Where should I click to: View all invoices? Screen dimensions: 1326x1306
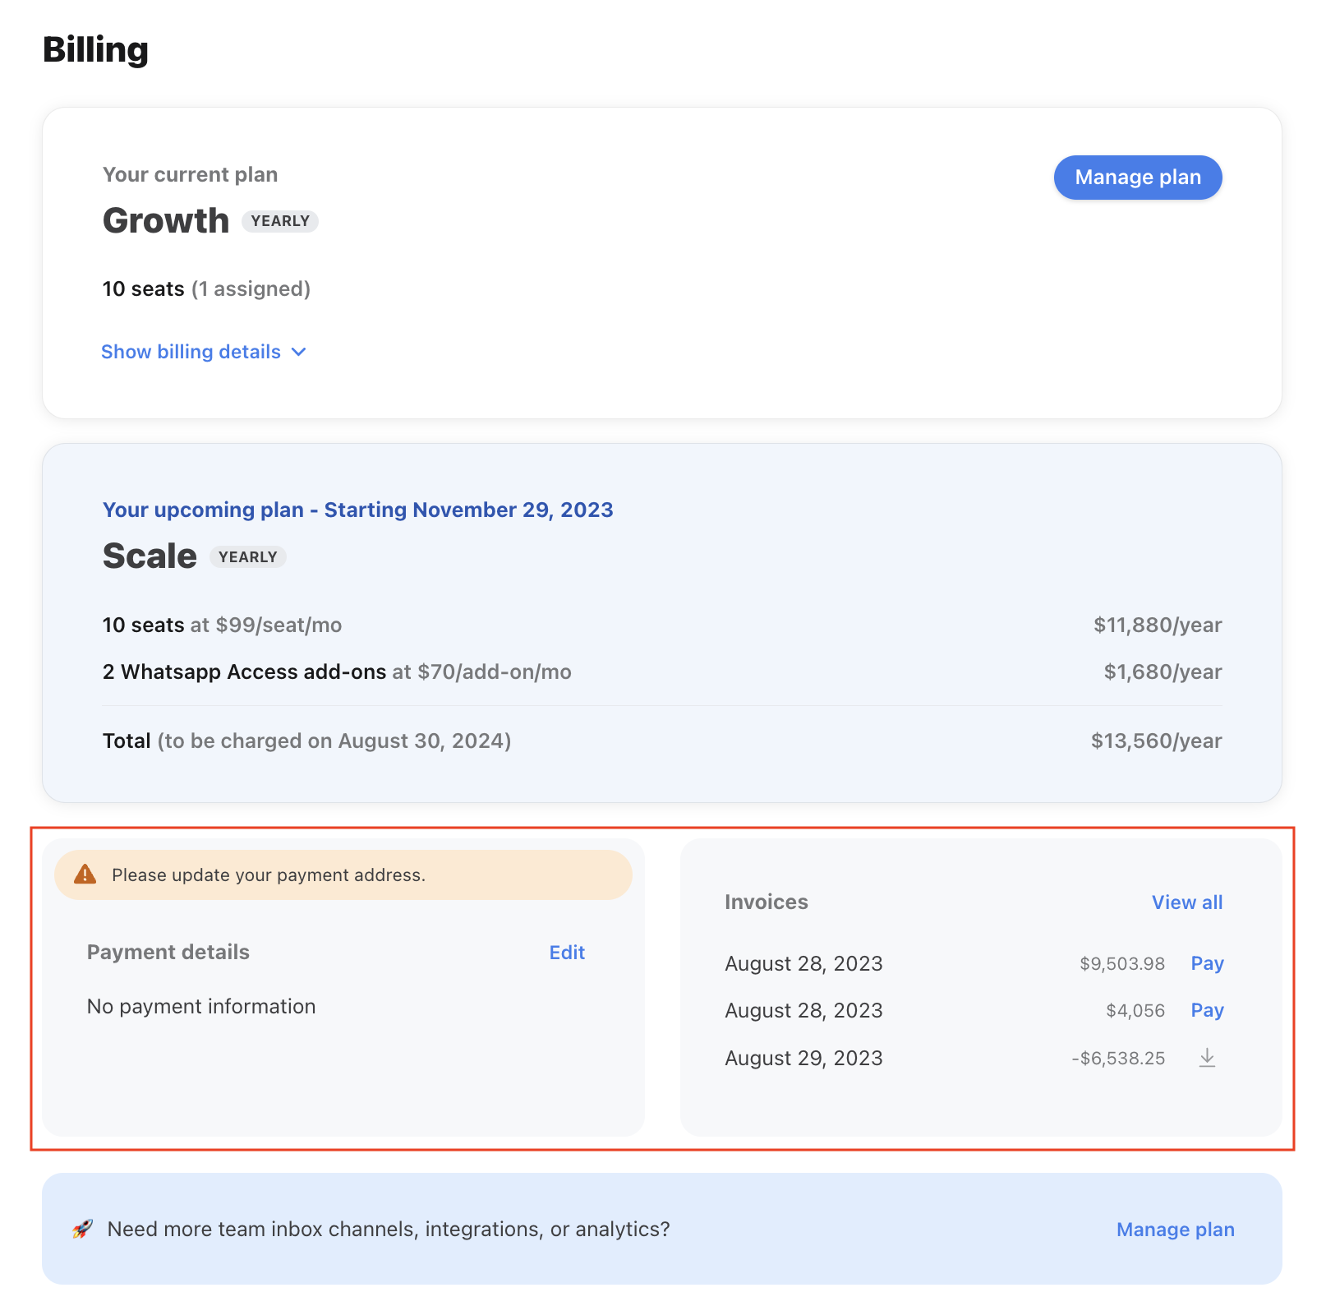pos(1186,902)
